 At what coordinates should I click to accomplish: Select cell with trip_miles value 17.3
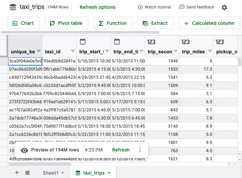click(x=196, y=69)
